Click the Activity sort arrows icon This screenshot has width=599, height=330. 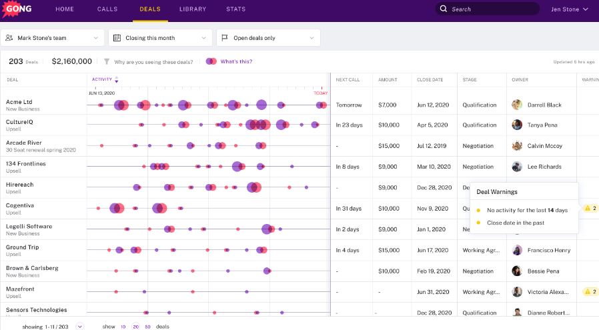117,79
